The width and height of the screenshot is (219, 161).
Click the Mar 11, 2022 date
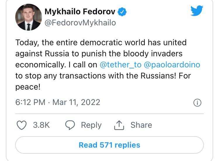tap(76, 102)
